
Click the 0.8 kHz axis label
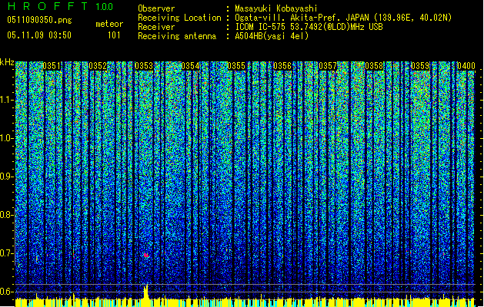click(6, 215)
